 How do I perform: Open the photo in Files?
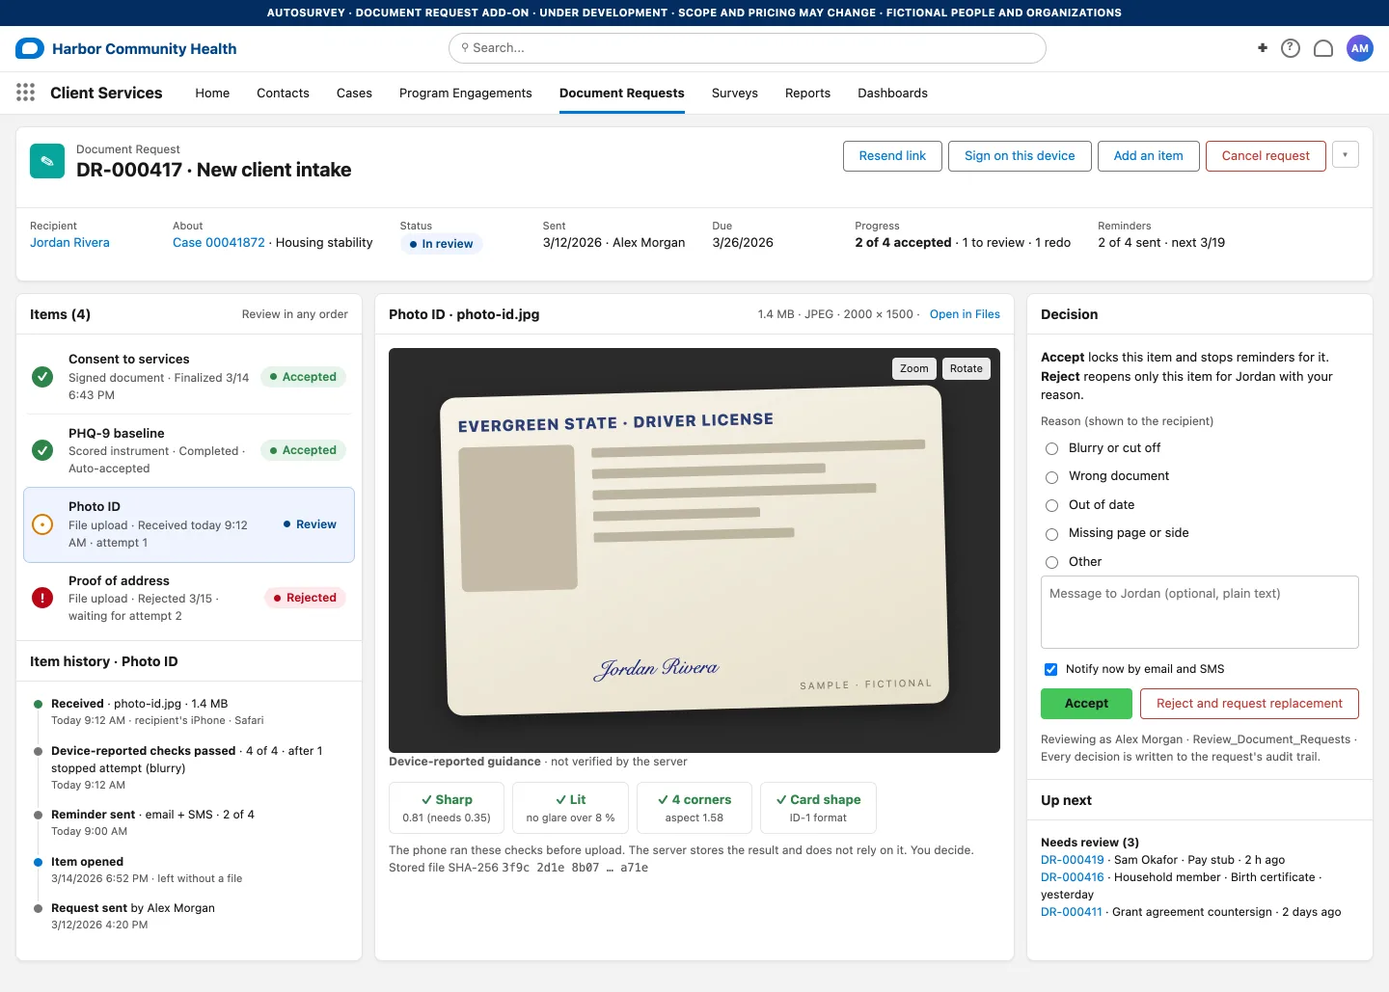pyautogui.click(x=965, y=314)
